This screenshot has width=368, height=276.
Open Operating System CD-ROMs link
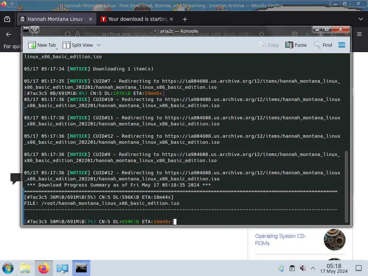click(x=280, y=239)
